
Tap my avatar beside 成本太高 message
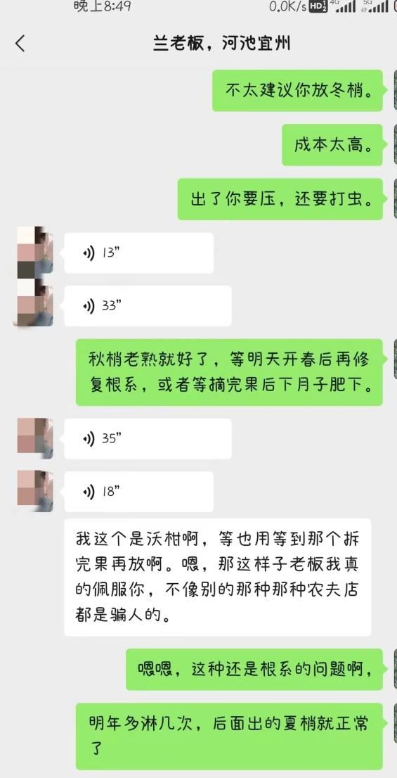(x=395, y=145)
